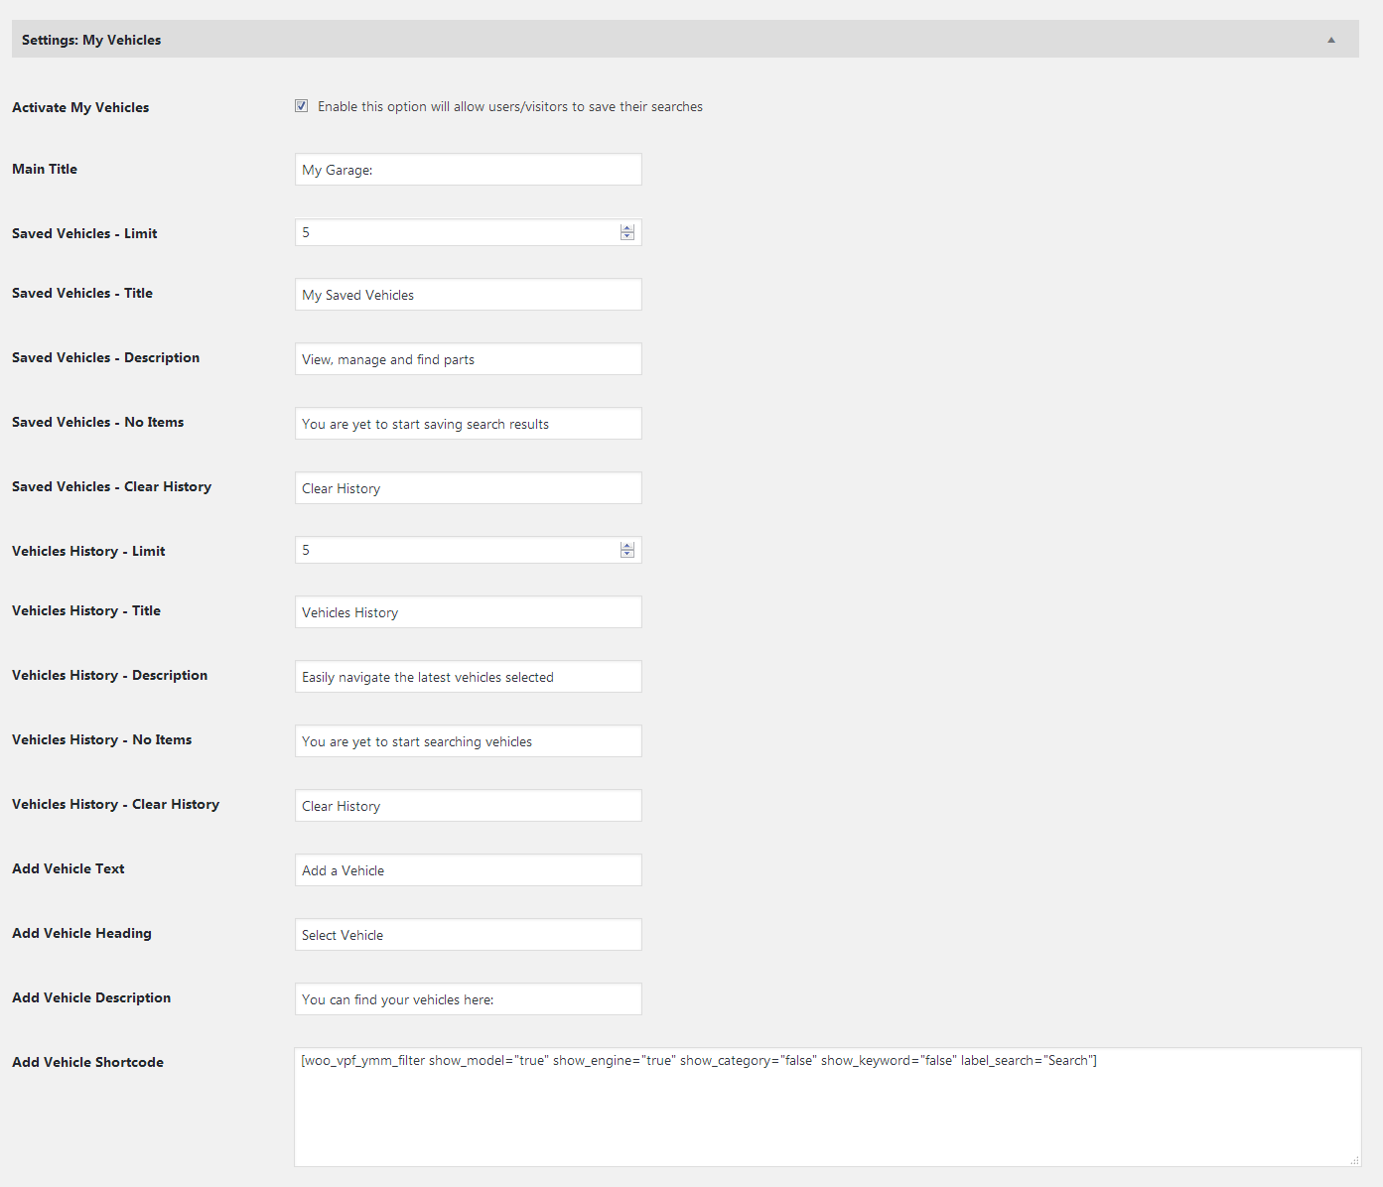Click the Saved Vehicles Description input
This screenshot has height=1187, width=1383.
(x=468, y=359)
